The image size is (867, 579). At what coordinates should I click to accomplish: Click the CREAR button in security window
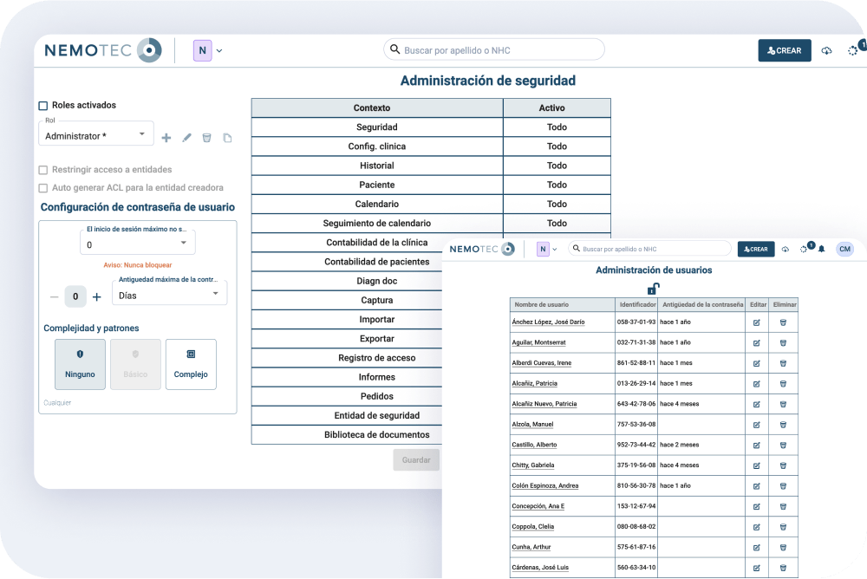(x=784, y=50)
